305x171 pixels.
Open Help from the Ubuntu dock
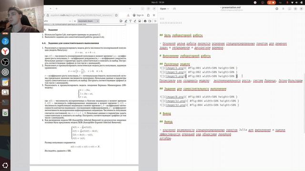(5, 41)
